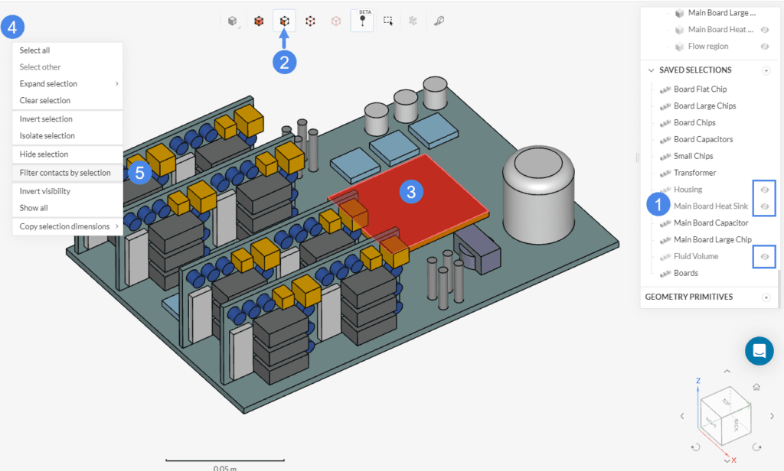Select the solid body selection mode tool

258,21
